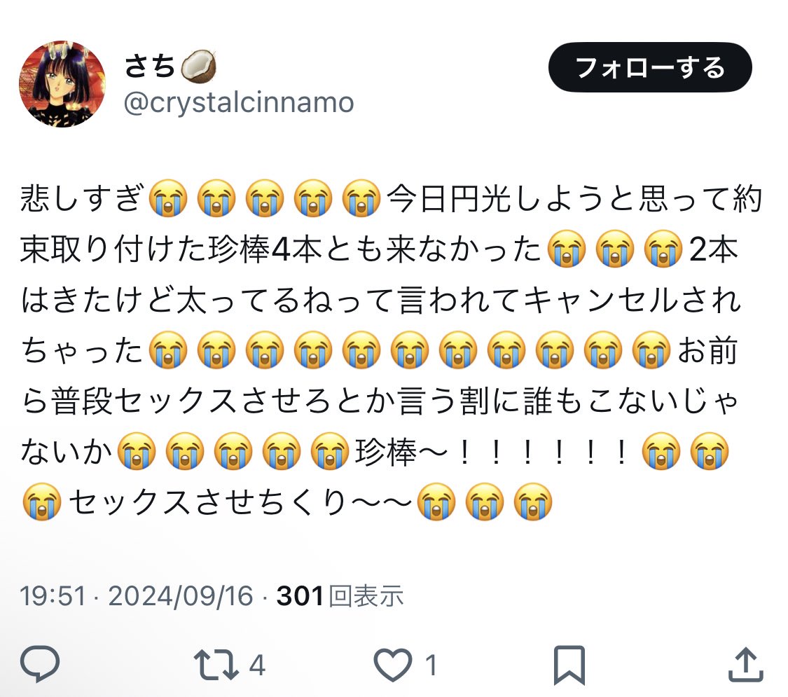Click the coconut emoji beside さち
788x697 pixels.
198,67
